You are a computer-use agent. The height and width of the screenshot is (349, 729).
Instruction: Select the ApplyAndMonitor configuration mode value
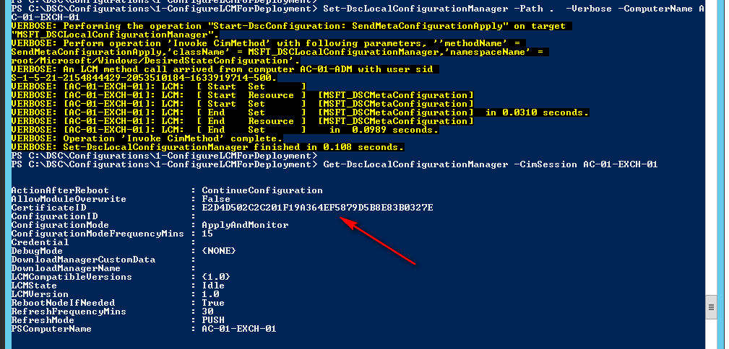pyautogui.click(x=245, y=225)
